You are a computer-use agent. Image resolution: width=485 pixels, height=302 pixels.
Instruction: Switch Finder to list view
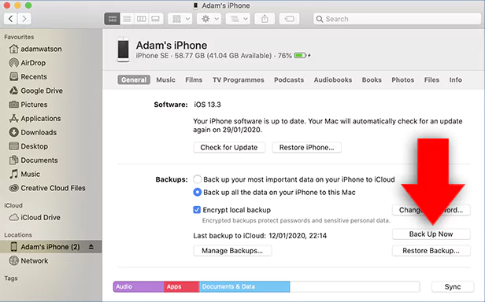point(127,19)
